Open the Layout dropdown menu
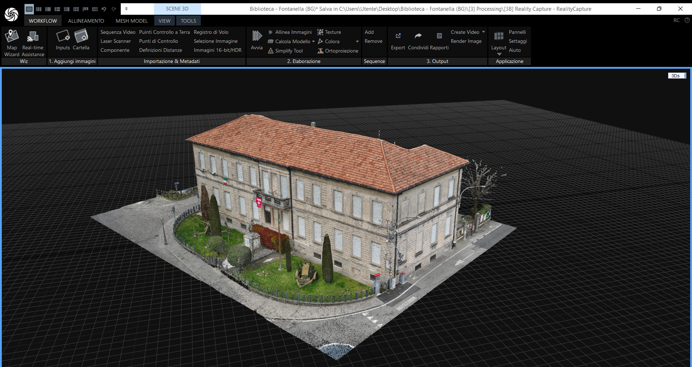 (499, 54)
